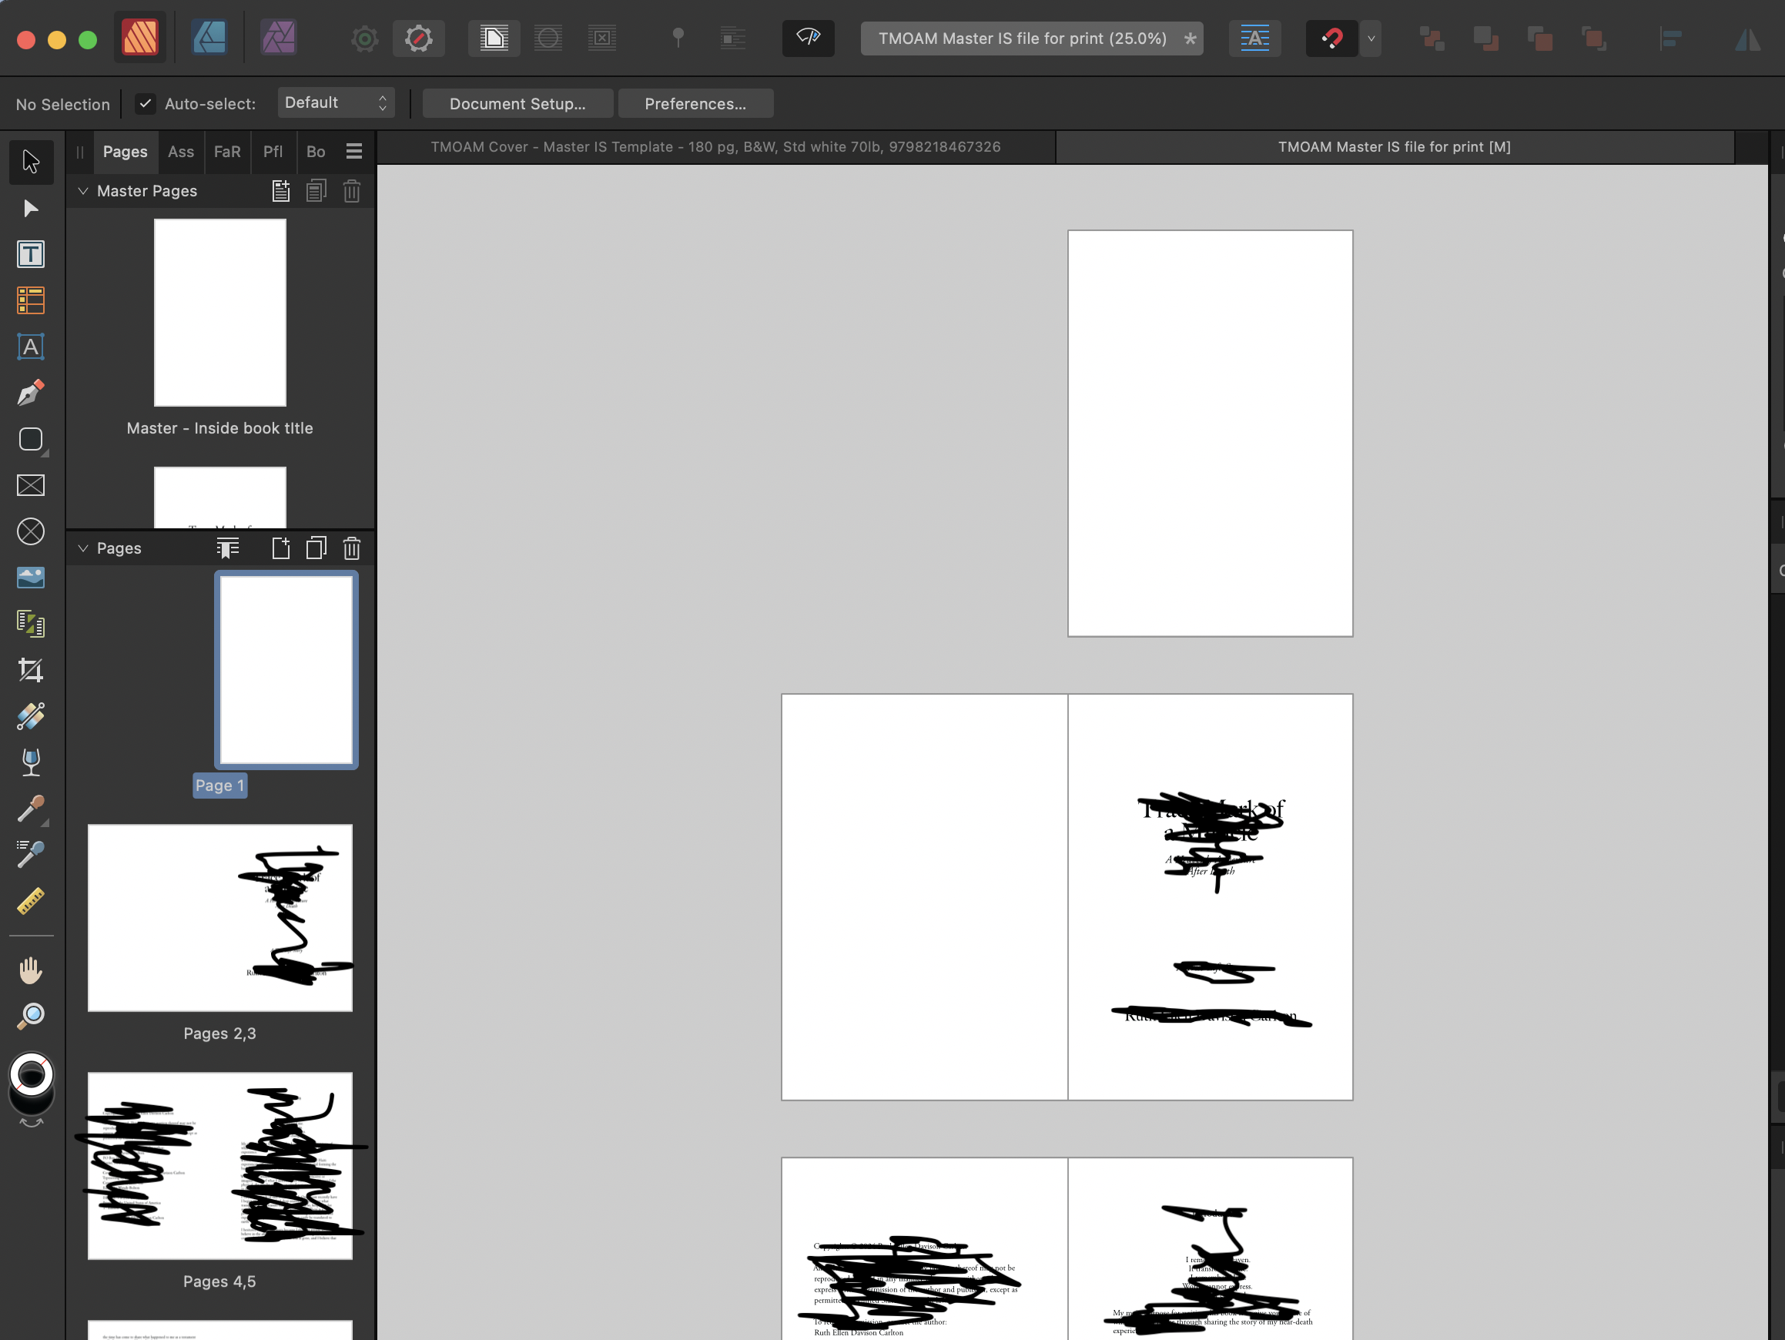Select the Artistic Text tool
The width and height of the screenshot is (1785, 1340).
tap(31, 347)
